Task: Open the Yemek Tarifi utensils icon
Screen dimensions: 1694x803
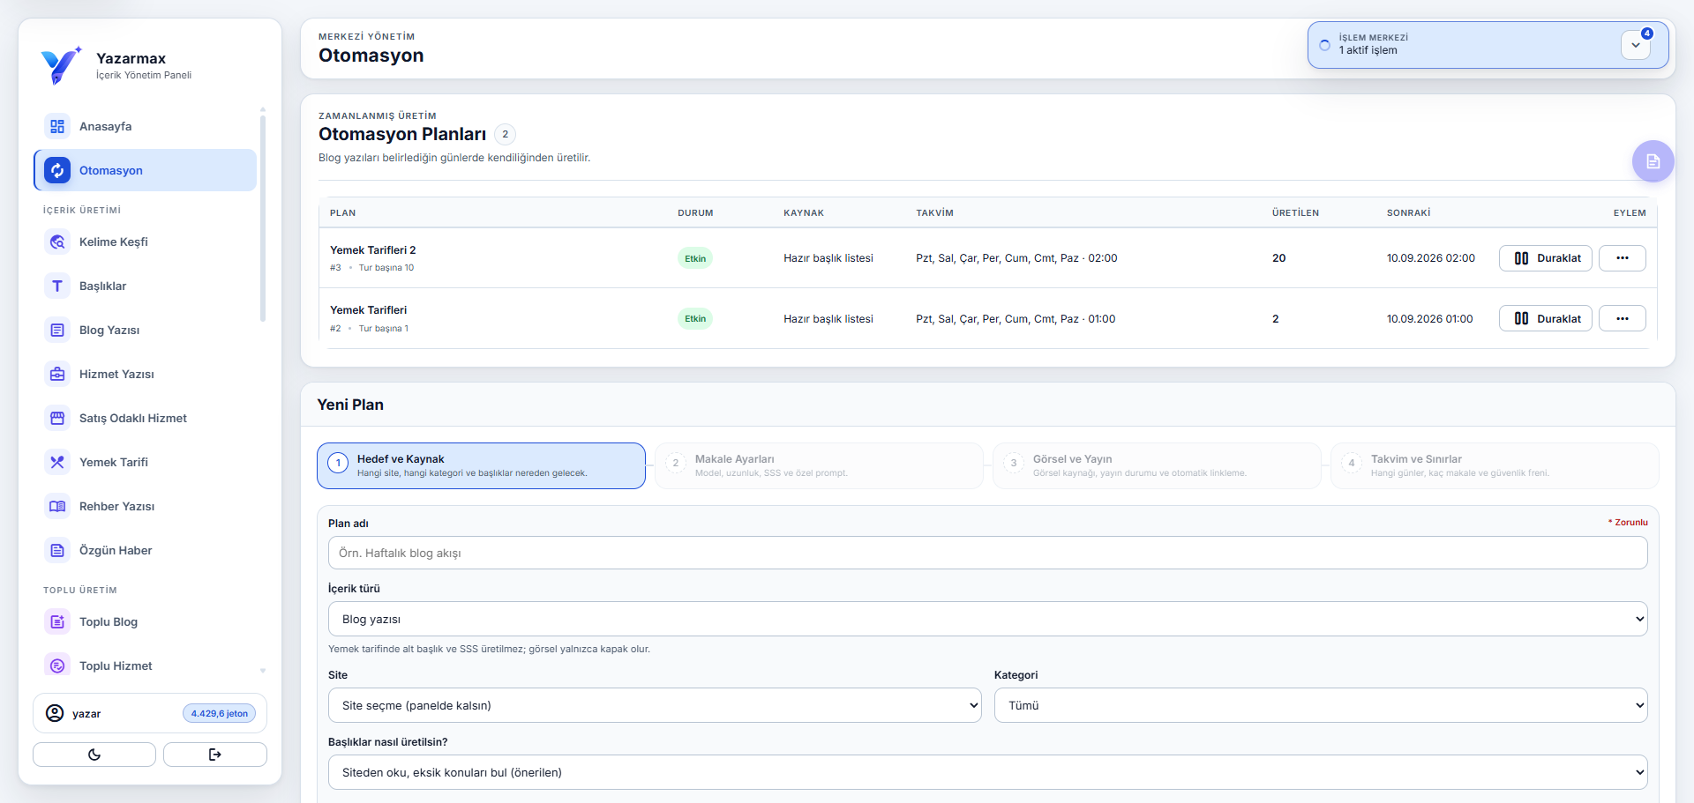Action: click(x=57, y=462)
